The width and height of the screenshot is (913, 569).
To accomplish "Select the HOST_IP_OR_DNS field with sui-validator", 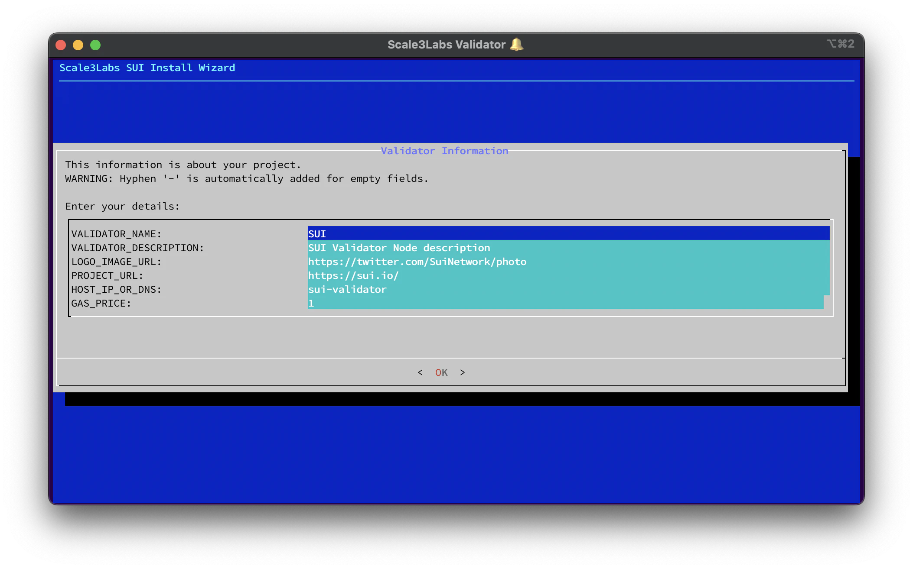I will click(x=568, y=289).
